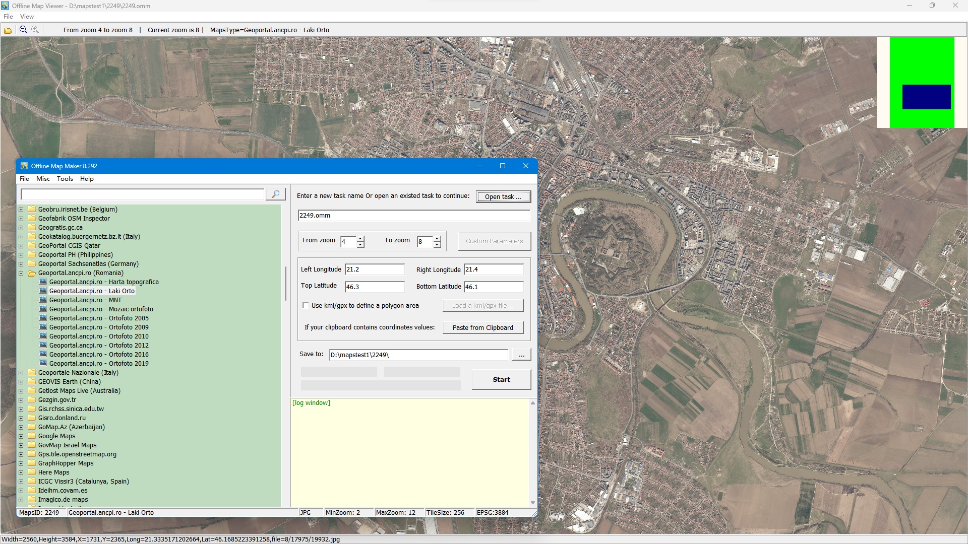Click the search magnifier button in Map Maker
The width and height of the screenshot is (968, 544).
pyautogui.click(x=276, y=194)
